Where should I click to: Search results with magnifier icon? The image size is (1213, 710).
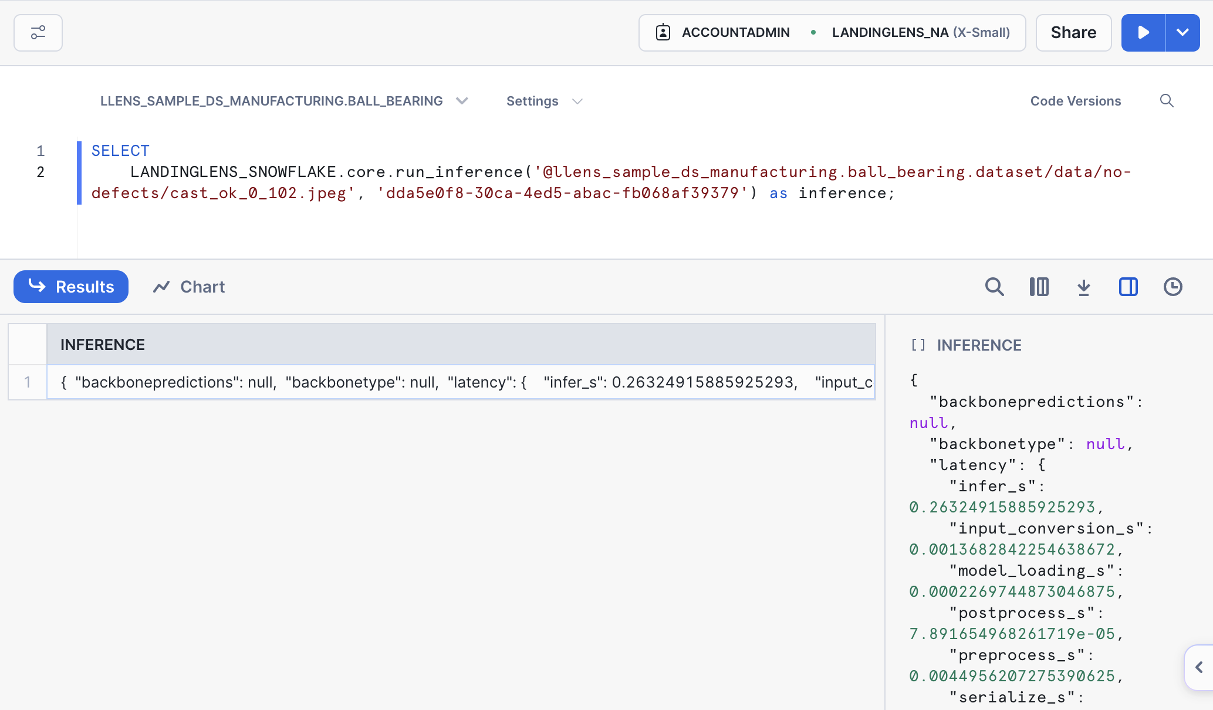point(994,287)
